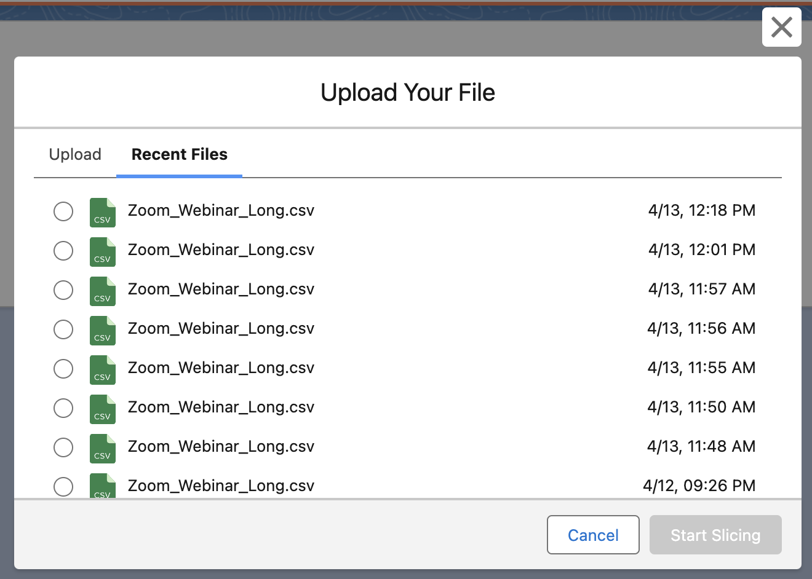Click the 11:48 AM timestamp label
The width and height of the screenshot is (812, 579).
pyautogui.click(x=701, y=446)
